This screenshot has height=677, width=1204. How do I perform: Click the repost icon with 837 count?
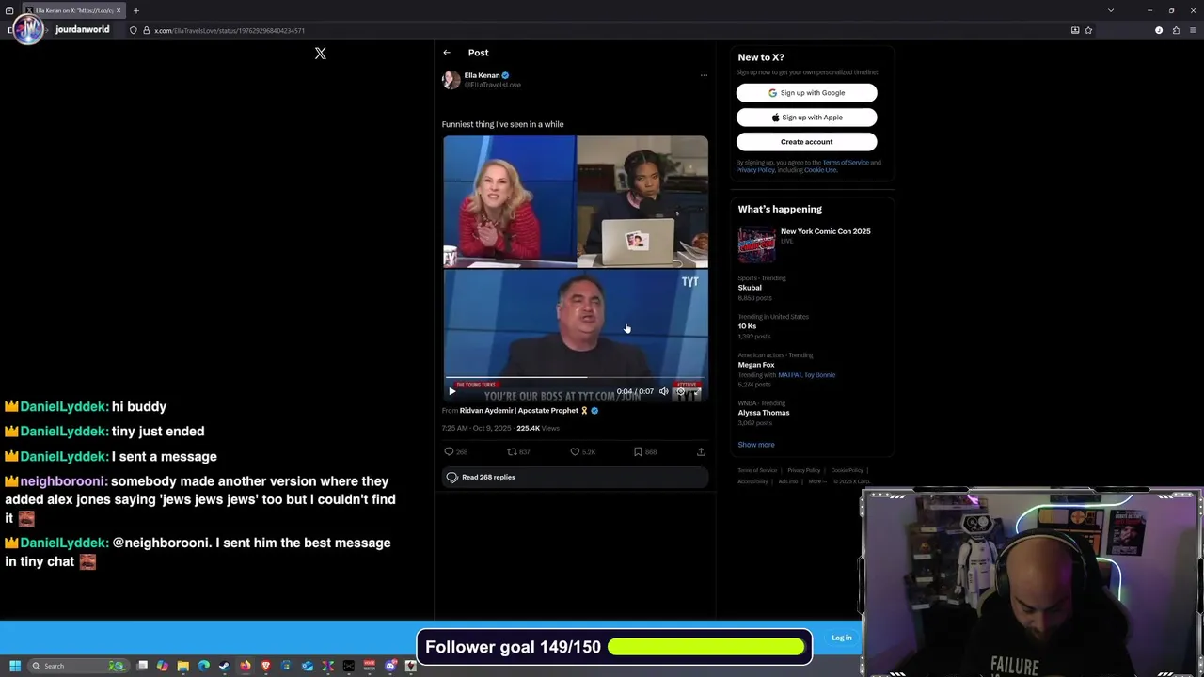pos(512,452)
